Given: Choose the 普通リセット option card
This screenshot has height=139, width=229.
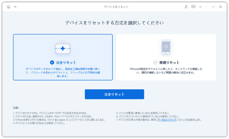Looking at the screenshot, I should pyautogui.click(x=166, y=57).
